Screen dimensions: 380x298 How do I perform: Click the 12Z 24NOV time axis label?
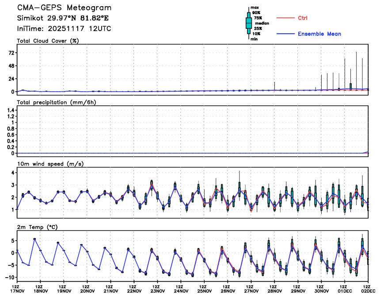tap(181, 289)
